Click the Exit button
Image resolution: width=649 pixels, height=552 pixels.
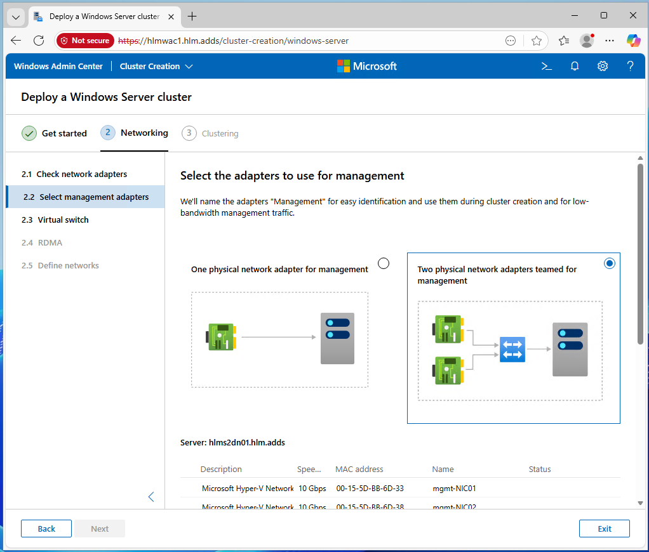pyautogui.click(x=604, y=529)
